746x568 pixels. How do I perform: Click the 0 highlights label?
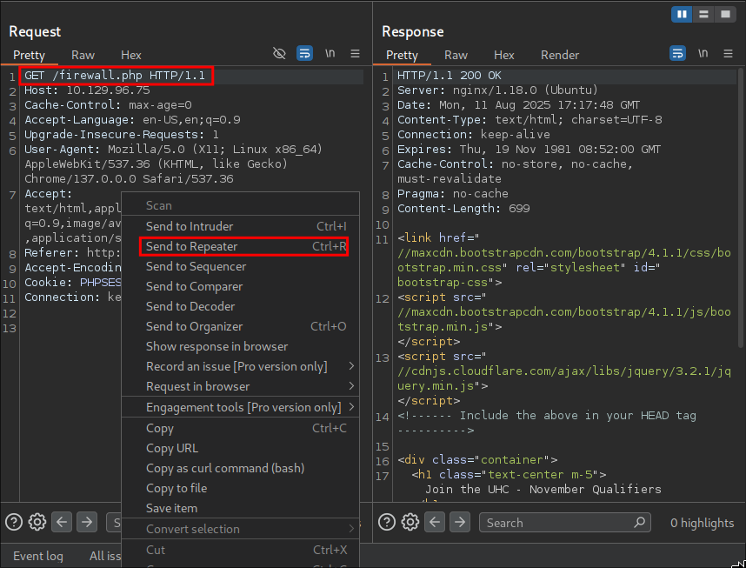[x=703, y=523]
